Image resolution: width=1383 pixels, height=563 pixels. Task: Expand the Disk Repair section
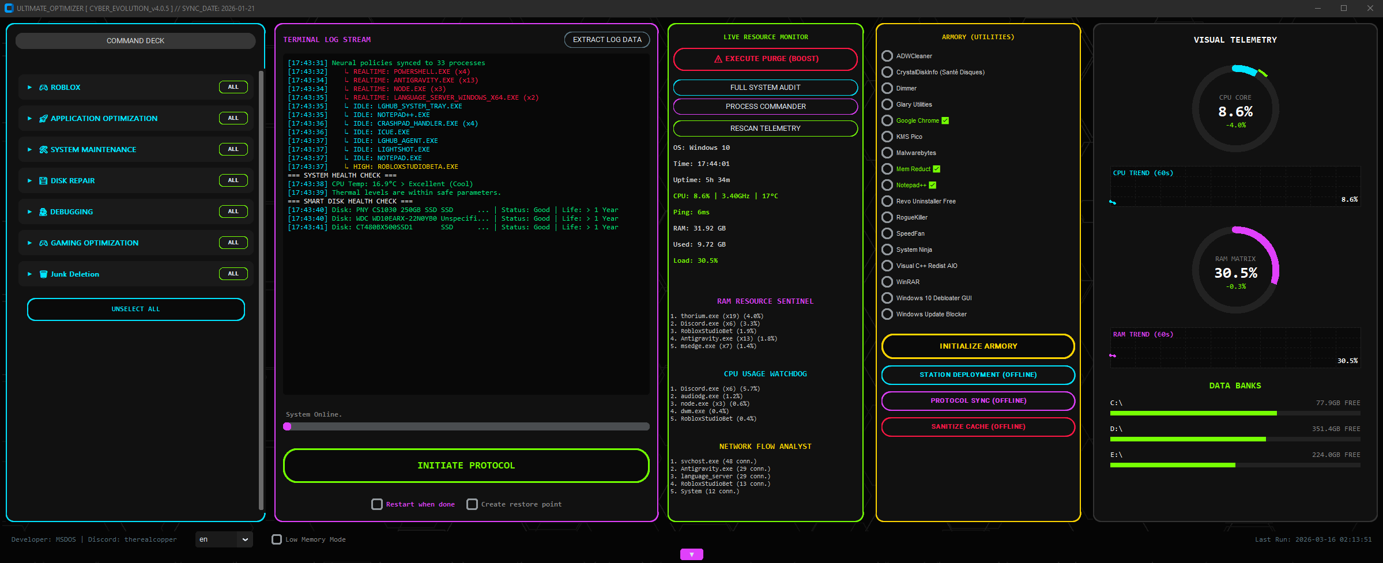29,181
